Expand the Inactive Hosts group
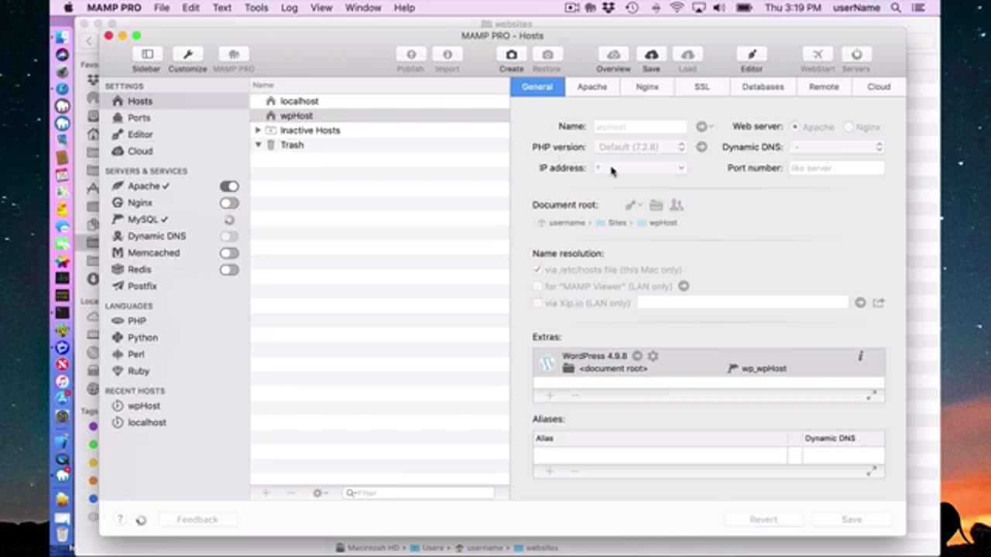The width and height of the screenshot is (991, 557). click(x=258, y=131)
